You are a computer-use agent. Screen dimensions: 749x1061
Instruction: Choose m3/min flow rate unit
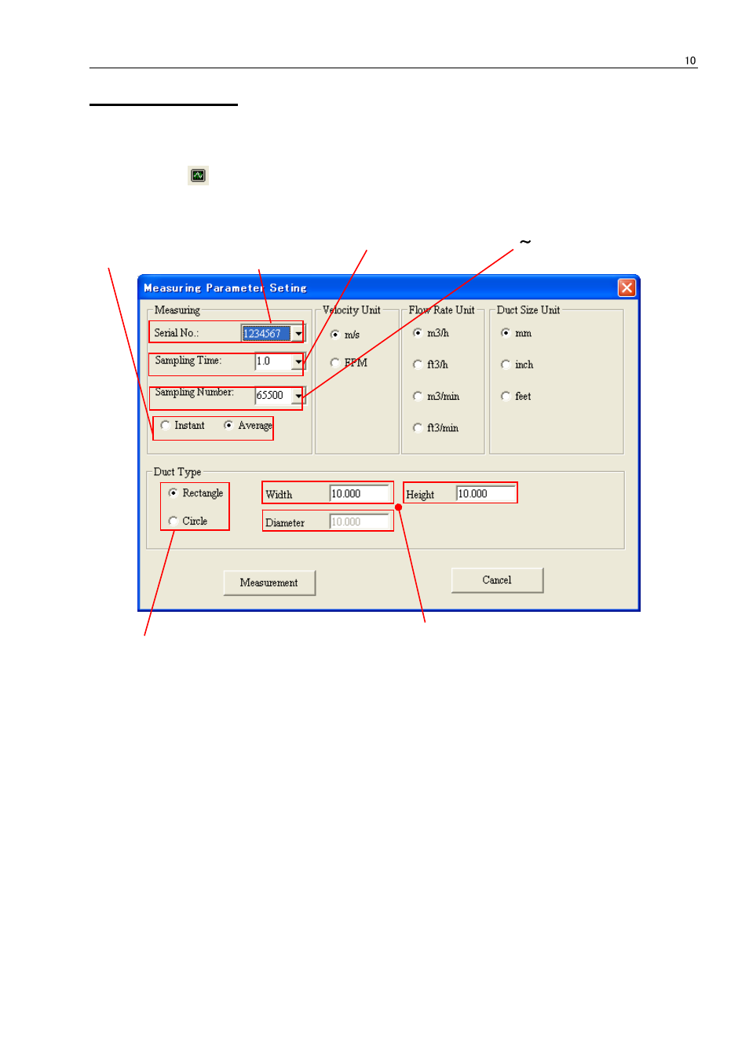click(x=418, y=396)
